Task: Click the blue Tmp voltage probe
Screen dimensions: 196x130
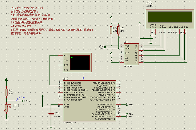Action: [x=18, y=98]
